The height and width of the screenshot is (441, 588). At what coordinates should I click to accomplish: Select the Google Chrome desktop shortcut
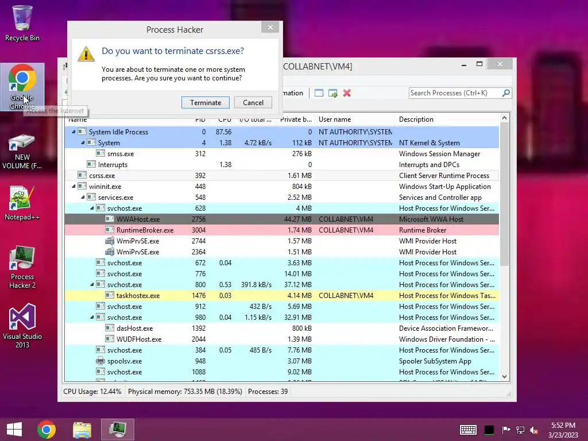(x=22, y=87)
